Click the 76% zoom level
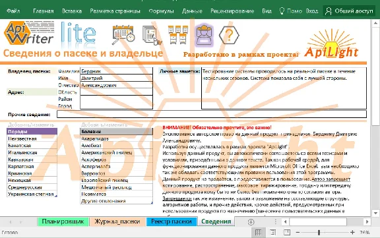The width and height of the screenshot is (380, 238). [x=365, y=233]
